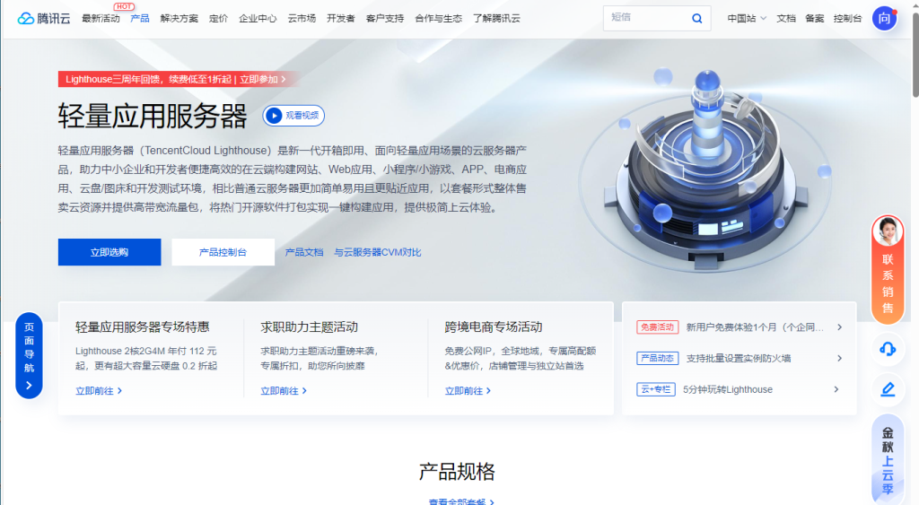Go to the 控制台 console
The height and width of the screenshot is (505, 919).
point(847,19)
